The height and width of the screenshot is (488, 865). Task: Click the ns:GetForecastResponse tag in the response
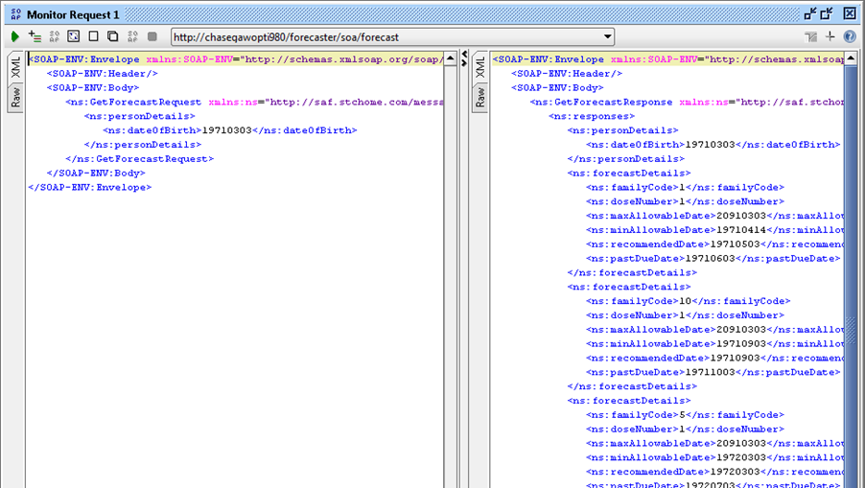pos(687,102)
